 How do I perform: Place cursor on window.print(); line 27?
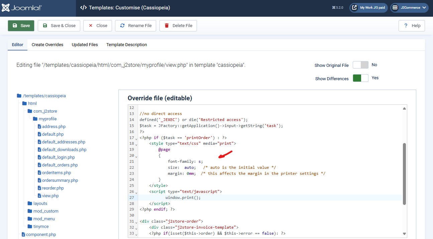click(x=183, y=198)
